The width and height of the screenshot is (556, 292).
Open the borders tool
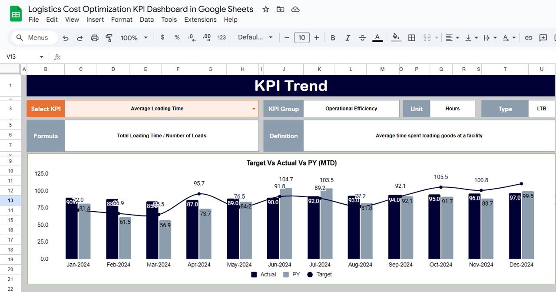tap(411, 38)
